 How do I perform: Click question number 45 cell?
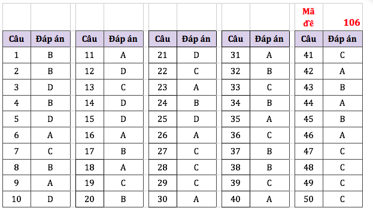309,119
